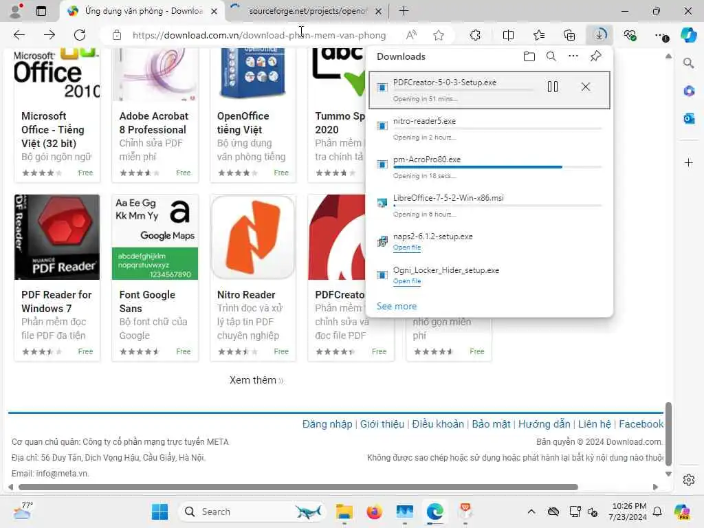Open Microsoft 365 sidebar icon
Viewport: 704px width, 528px height.
coord(688,91)
